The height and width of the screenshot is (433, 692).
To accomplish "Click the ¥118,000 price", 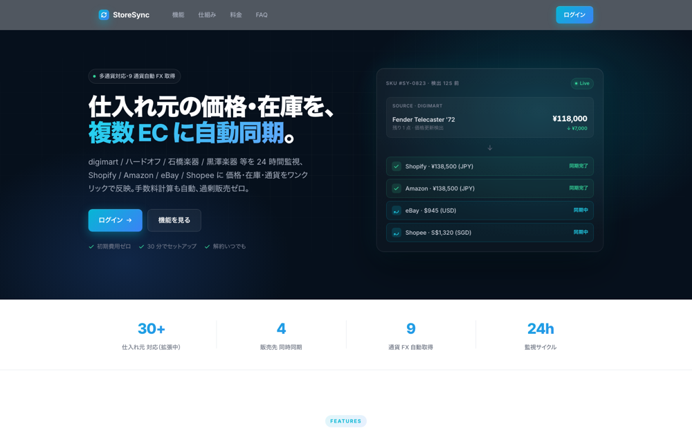I will point(570,118).
